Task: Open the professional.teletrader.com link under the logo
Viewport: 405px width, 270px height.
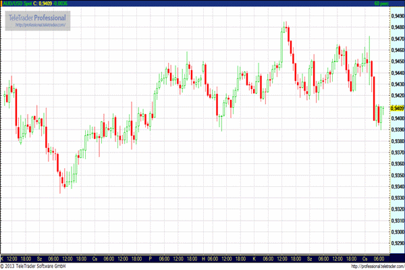Action: tap(38, 26)
